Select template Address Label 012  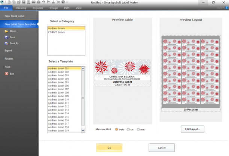click(x=64, y=106)
